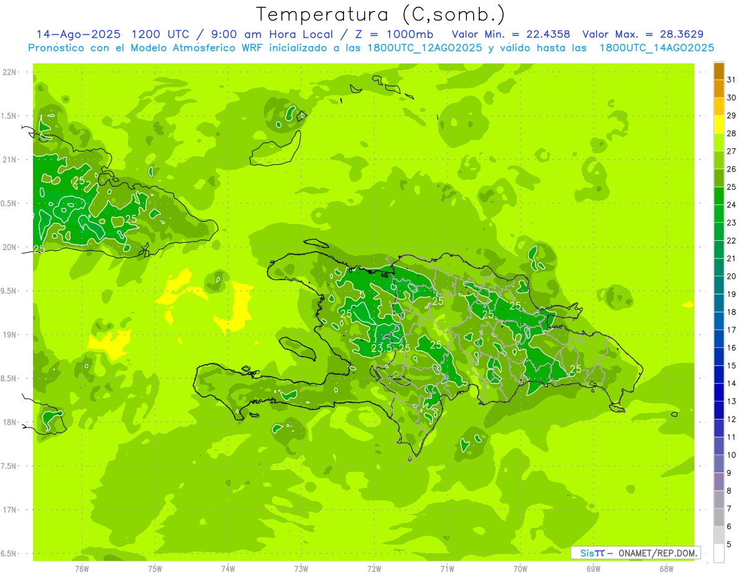This screenshot has width=748, height=577.
Task: Click the teal swatch between 19 and 20
Action: pyautogui.click(x=719, y=286)
